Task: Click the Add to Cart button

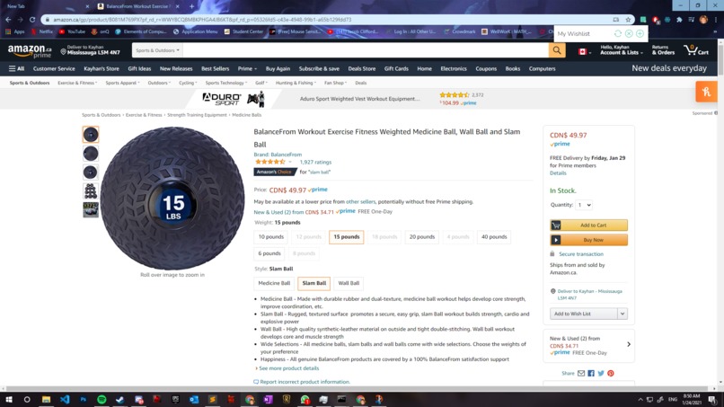Action: click(588, 225)
